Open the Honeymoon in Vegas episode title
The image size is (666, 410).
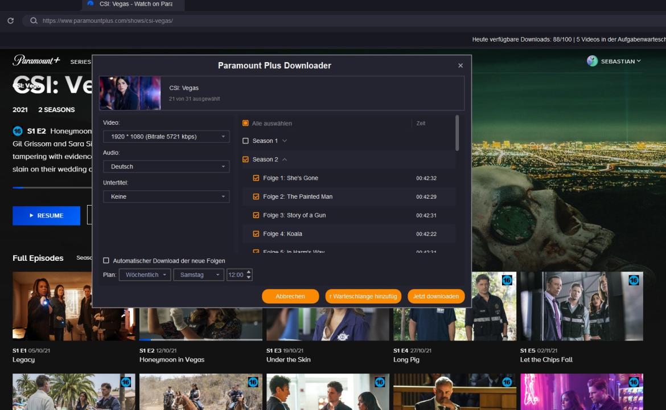[172, 359]
